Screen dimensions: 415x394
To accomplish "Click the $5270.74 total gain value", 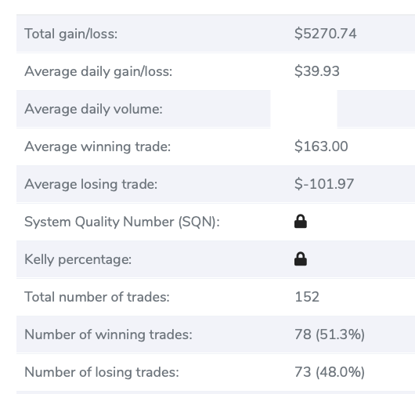I will (326, 34).
